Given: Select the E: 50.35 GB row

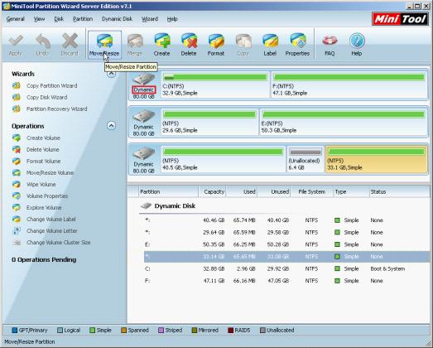Looking at the screenshot, I should click(x=286, y=244).
